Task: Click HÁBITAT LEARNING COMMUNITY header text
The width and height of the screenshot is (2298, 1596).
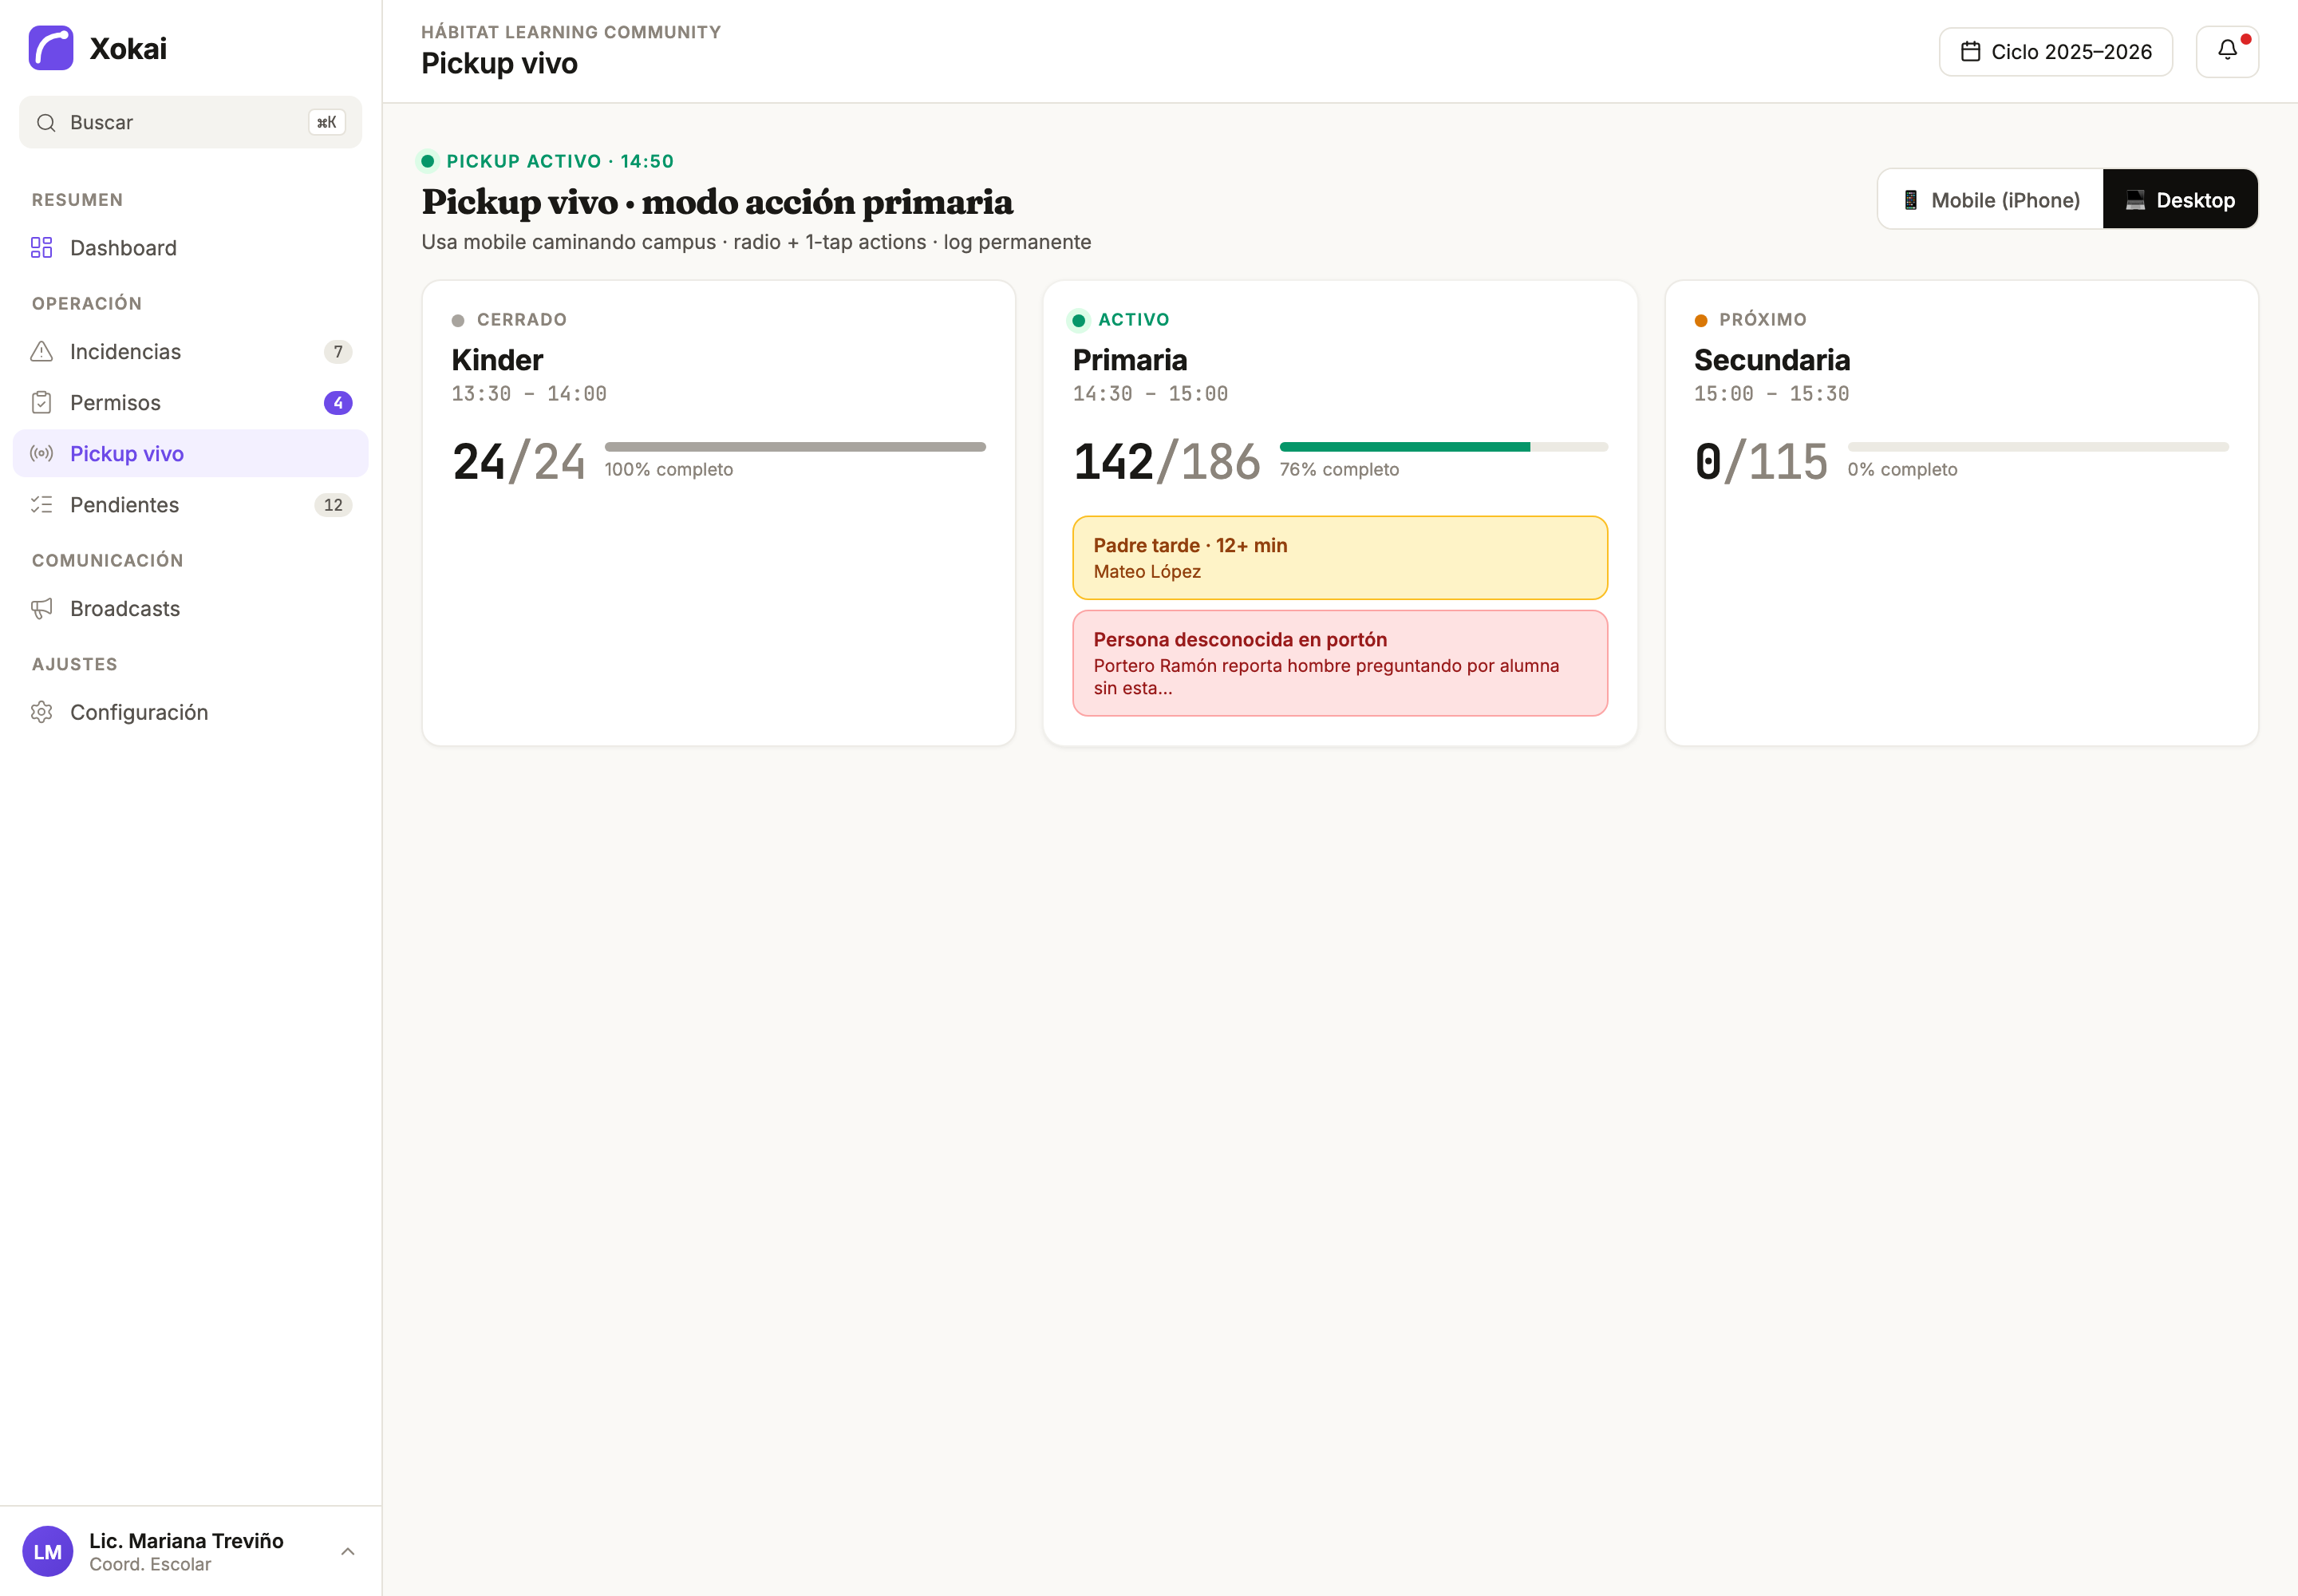Action: pos(571,32)
